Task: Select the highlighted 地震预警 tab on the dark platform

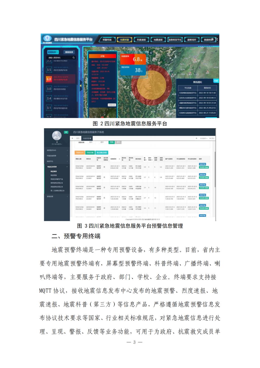Action: click(124, 40)
